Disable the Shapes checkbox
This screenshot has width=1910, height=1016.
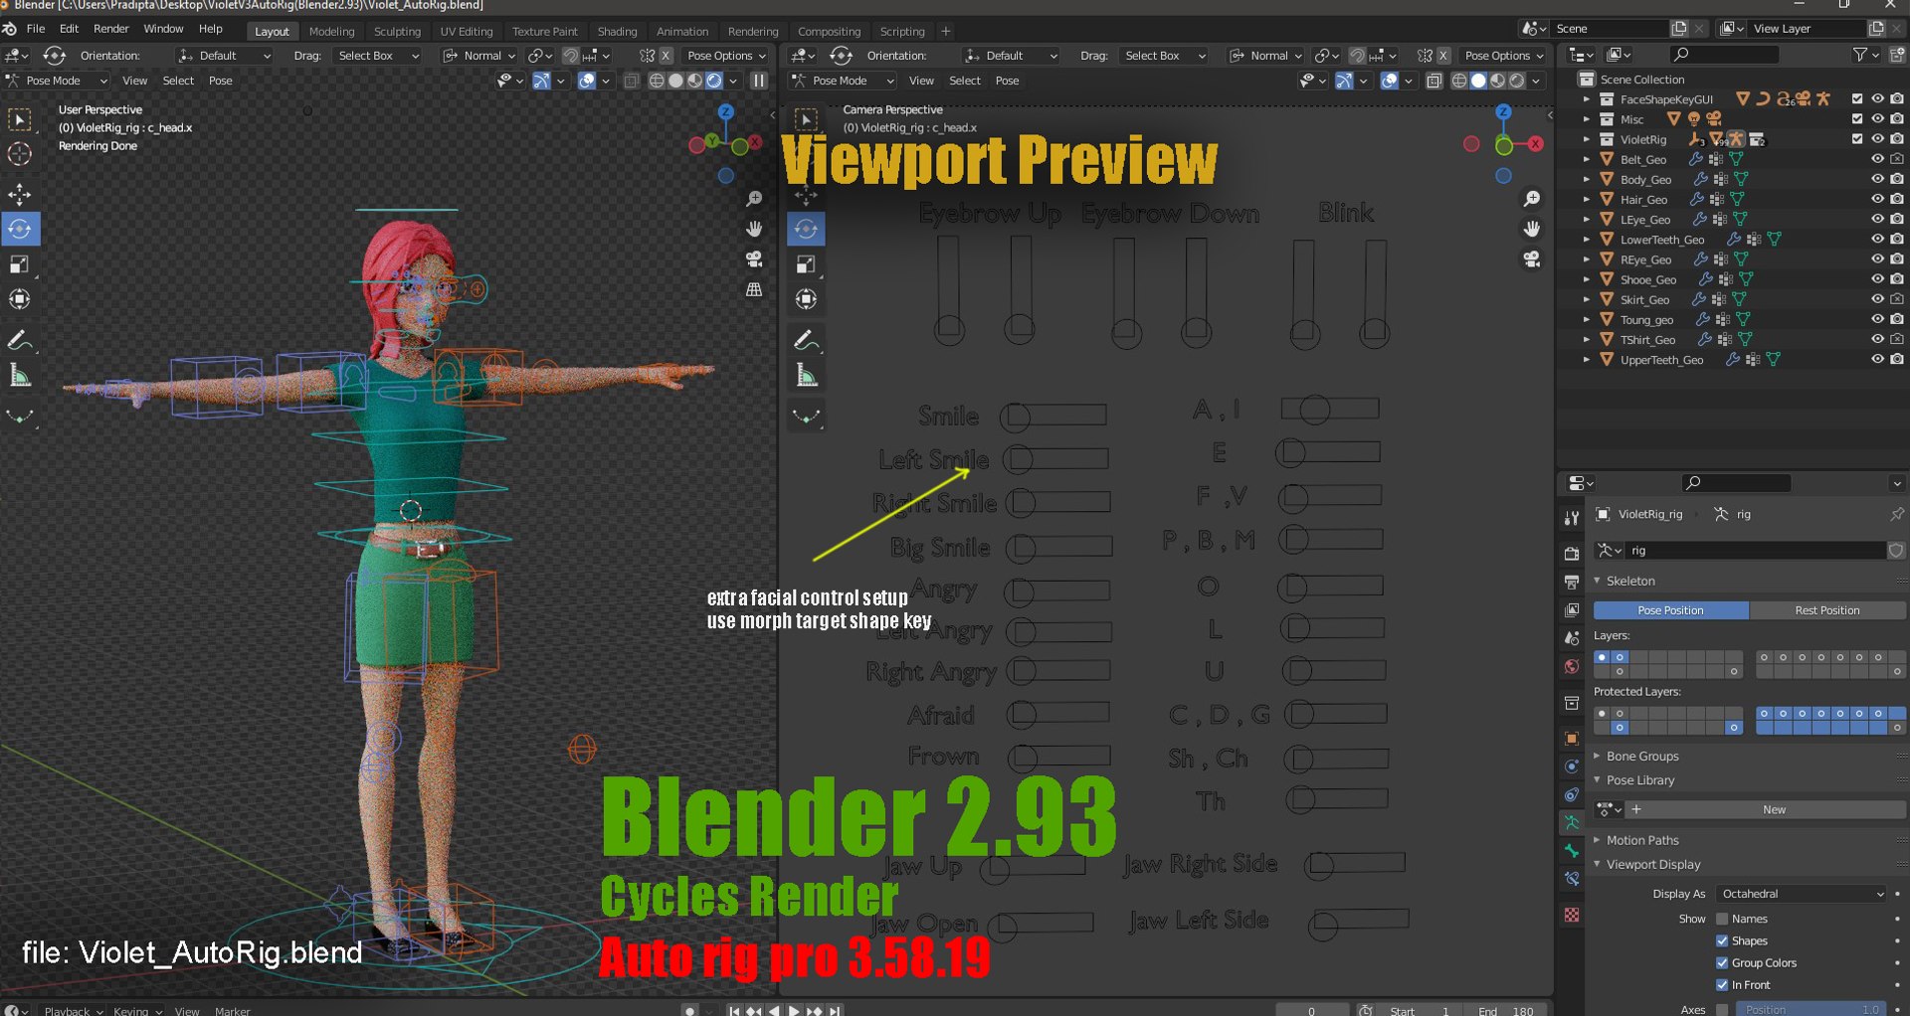pyautogui.click(x=1722, y=940)
